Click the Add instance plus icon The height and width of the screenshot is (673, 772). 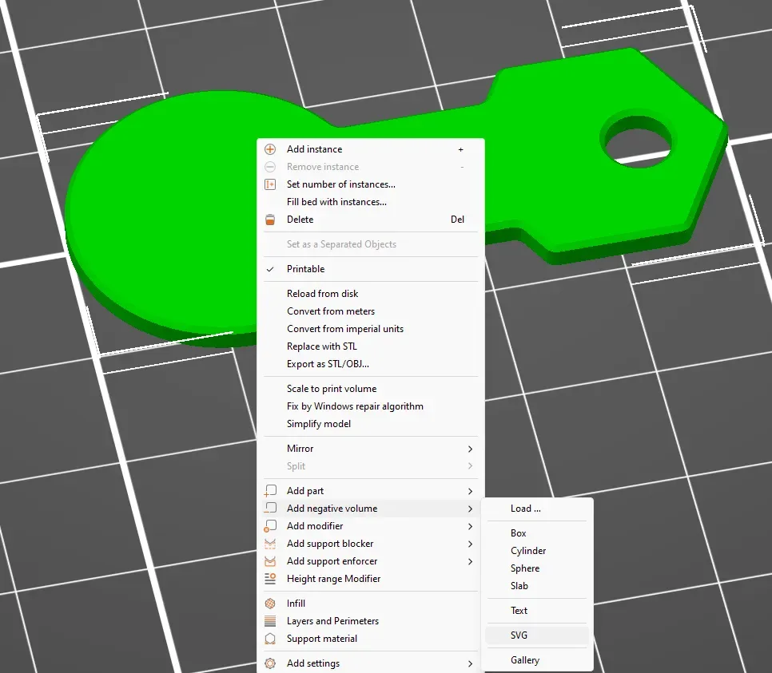coord(270,149)
